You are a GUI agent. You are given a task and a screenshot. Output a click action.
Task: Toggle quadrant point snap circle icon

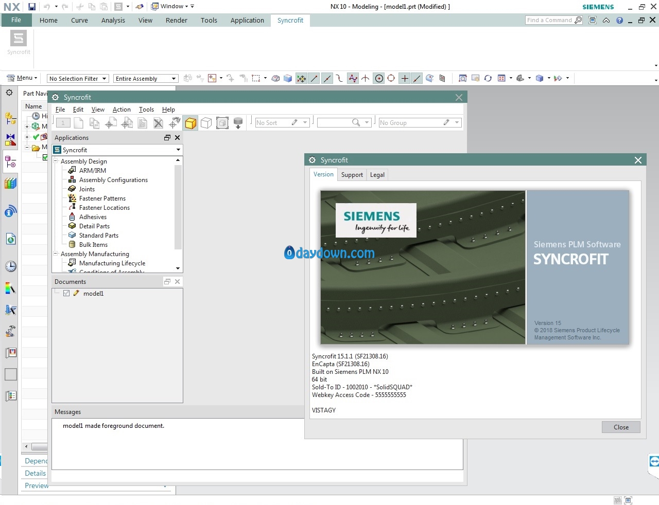point(391,78)
